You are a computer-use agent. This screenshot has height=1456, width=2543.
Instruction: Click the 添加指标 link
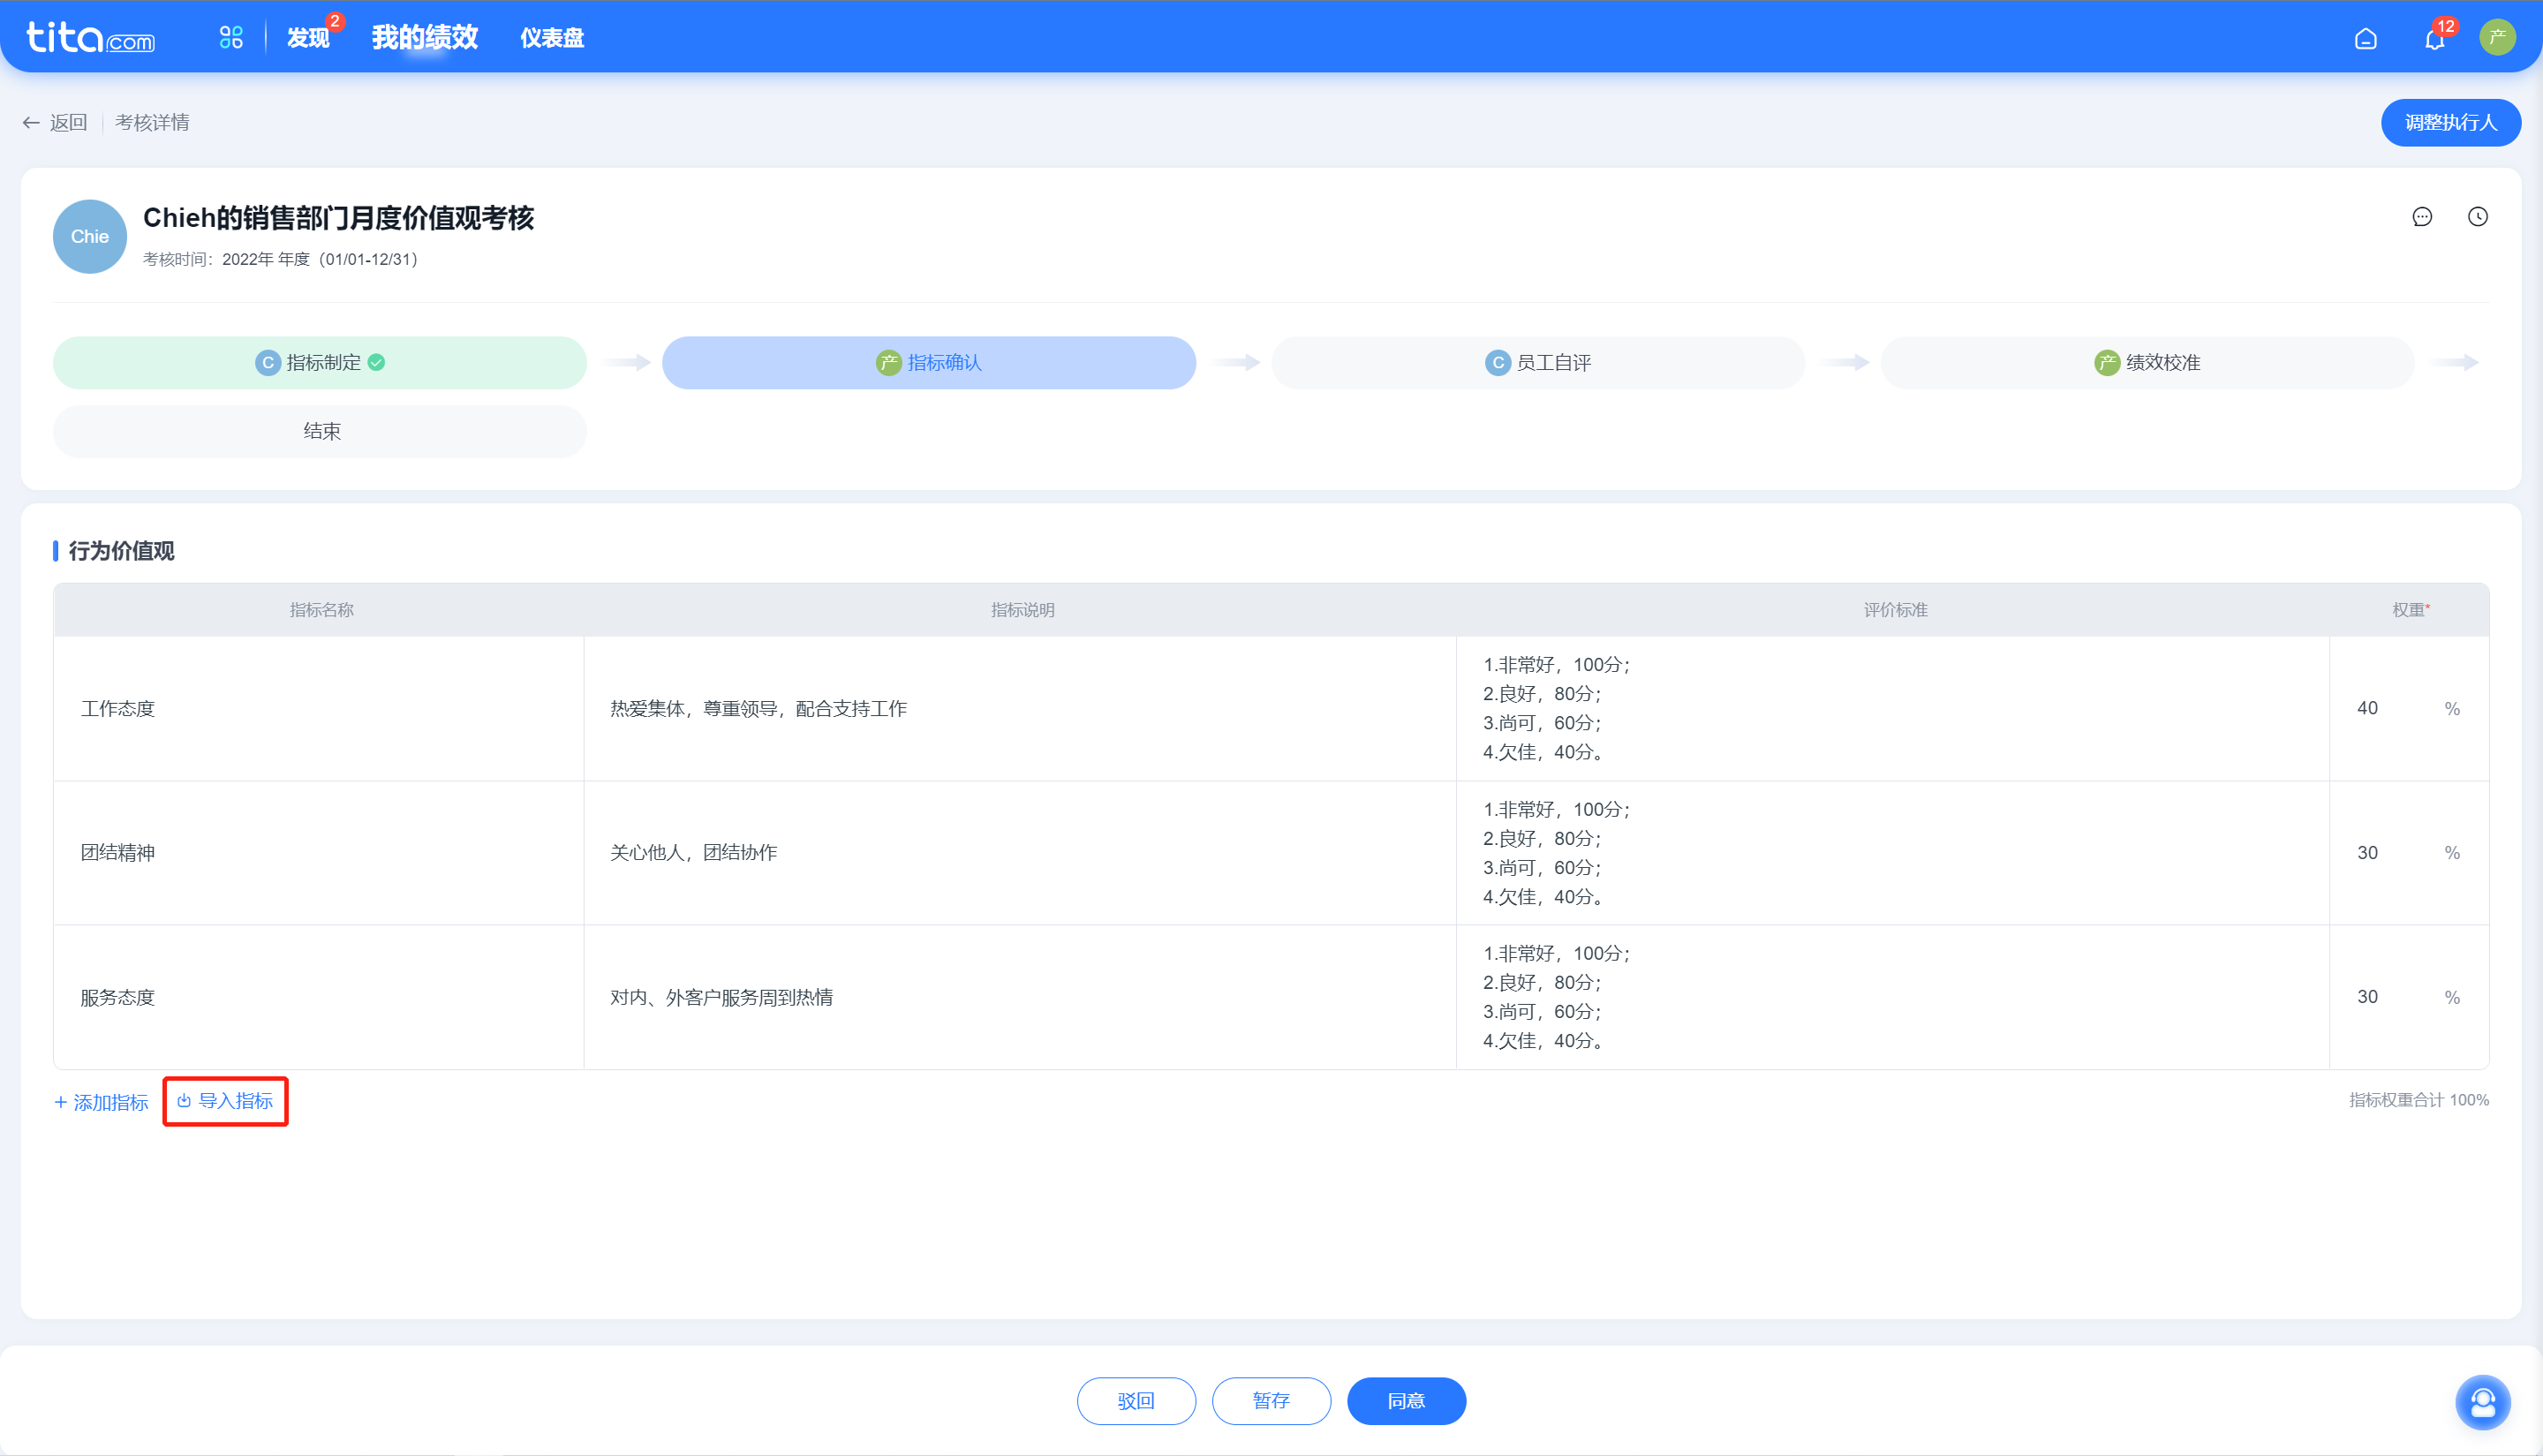coord(101,1103)
